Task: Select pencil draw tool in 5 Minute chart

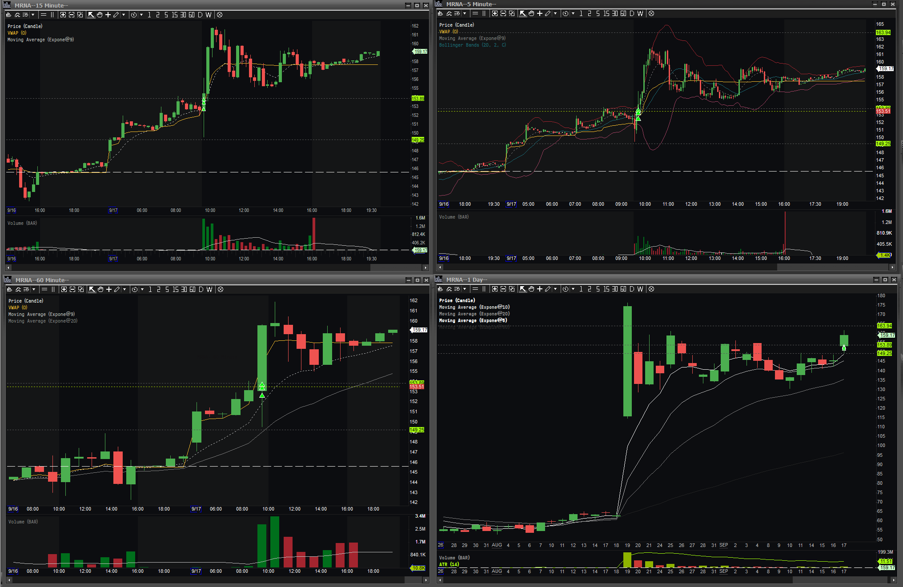Action: point(548,13)
